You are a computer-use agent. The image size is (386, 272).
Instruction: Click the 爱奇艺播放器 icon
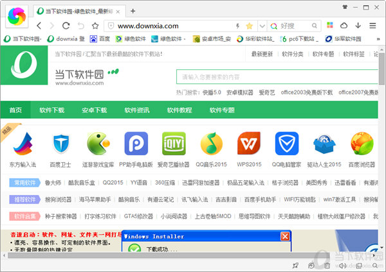(x=174, y=144)
